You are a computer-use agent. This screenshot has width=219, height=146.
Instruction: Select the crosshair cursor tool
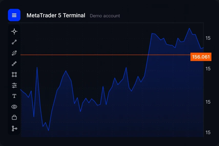coord(14,32)
